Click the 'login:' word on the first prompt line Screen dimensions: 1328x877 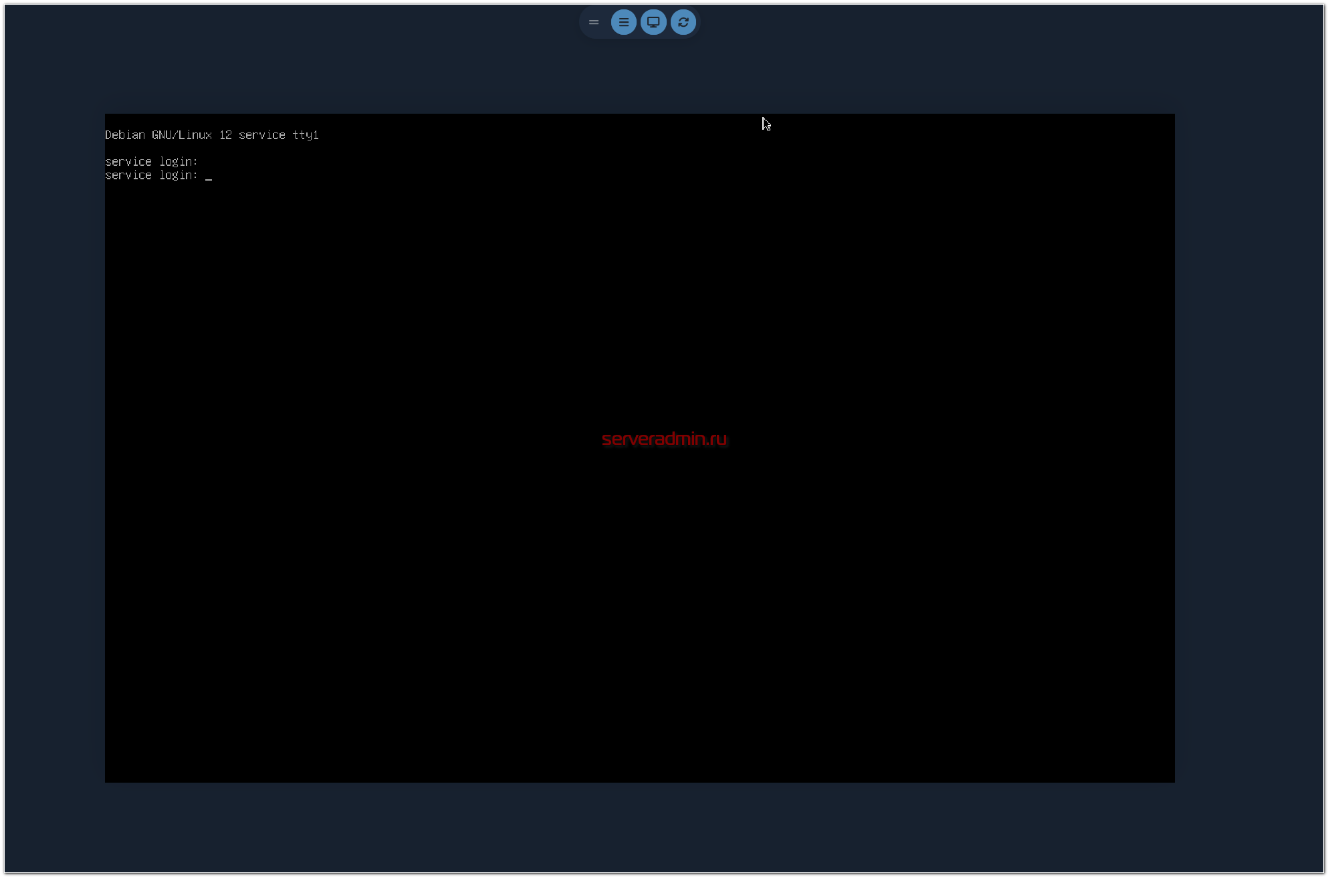point(178,162)
